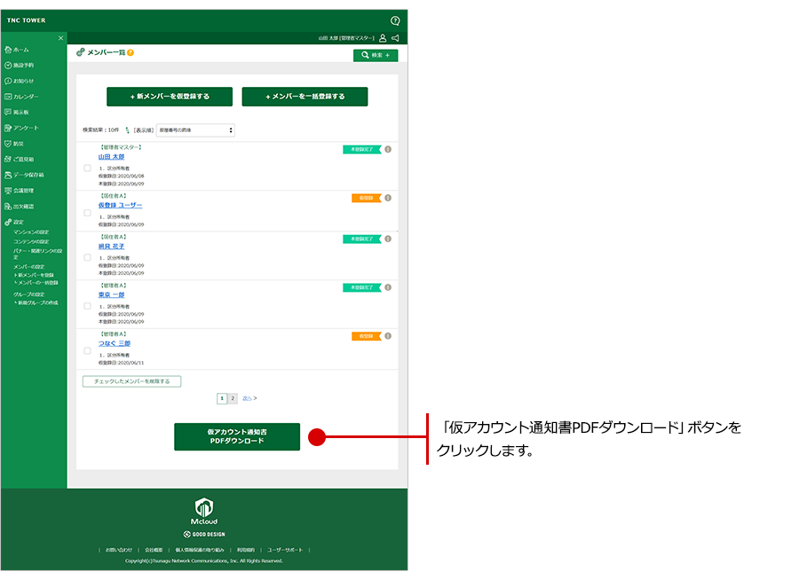The width and height of the screenshot is (799, 580).
Task: Open カレンダー in the sidebar
Action: point(26,96)
